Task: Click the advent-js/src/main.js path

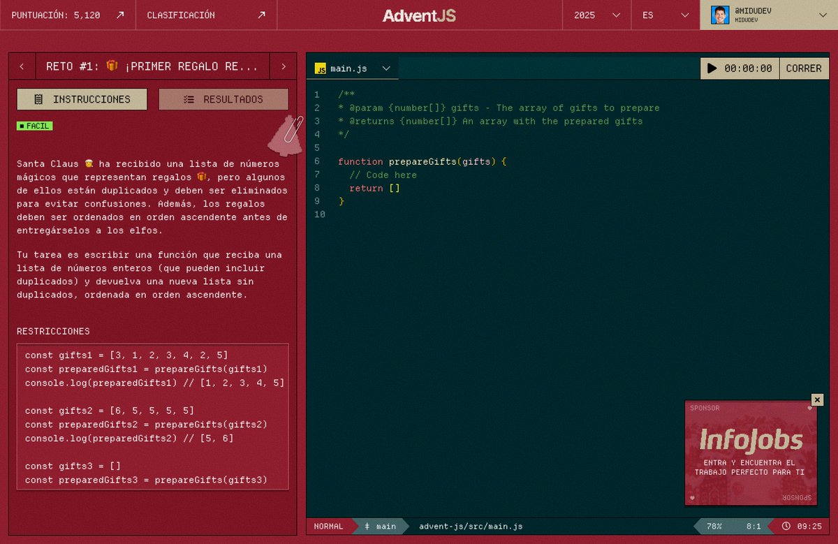Action: 471,526
